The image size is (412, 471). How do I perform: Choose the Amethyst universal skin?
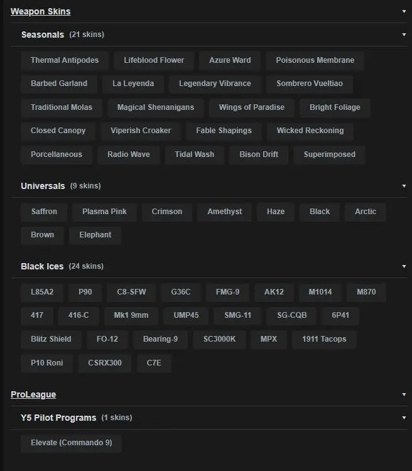coord(224,212)
